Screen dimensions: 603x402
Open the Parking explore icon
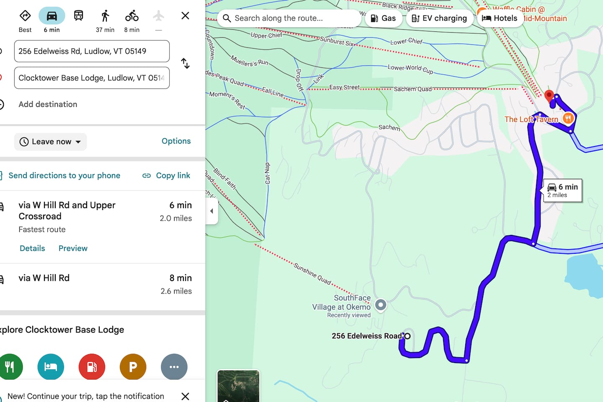pyautogui.click(x=133, y=367)
